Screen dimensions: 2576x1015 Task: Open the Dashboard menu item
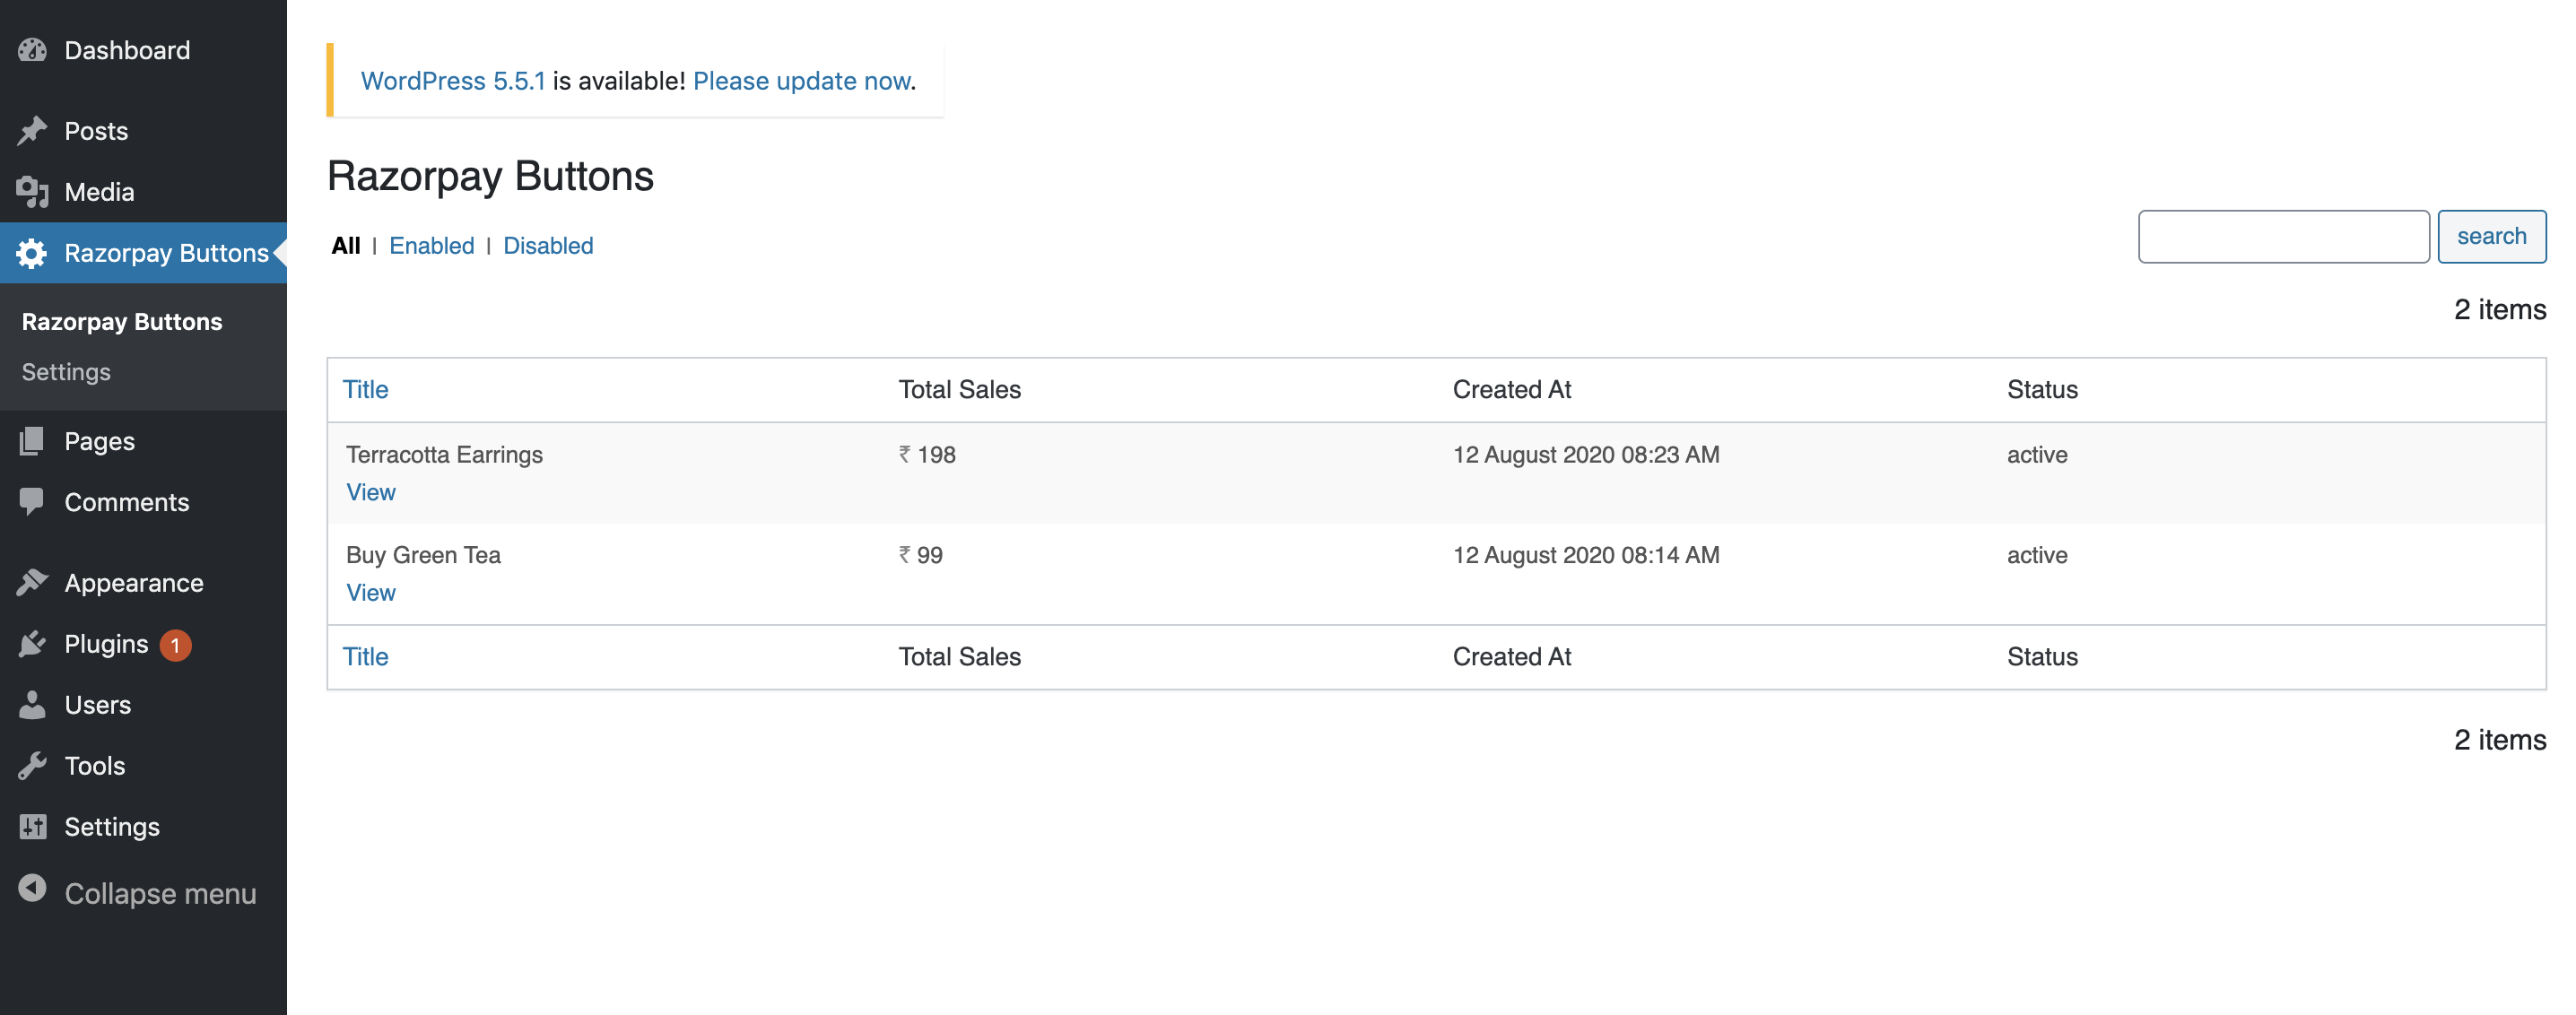(127, 50)
